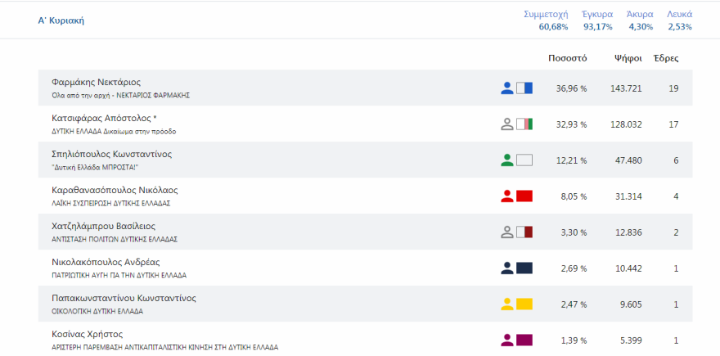
Task: Sort by the Ποσοστό column header
Action: [x=568, y=58]
